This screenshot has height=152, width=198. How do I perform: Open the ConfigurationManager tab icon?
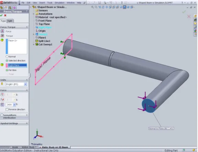coord(10,8)
